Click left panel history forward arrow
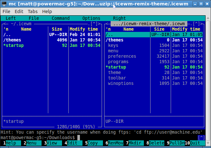The height and width of the screenshot is (148, 211). [x=99, y=24]
